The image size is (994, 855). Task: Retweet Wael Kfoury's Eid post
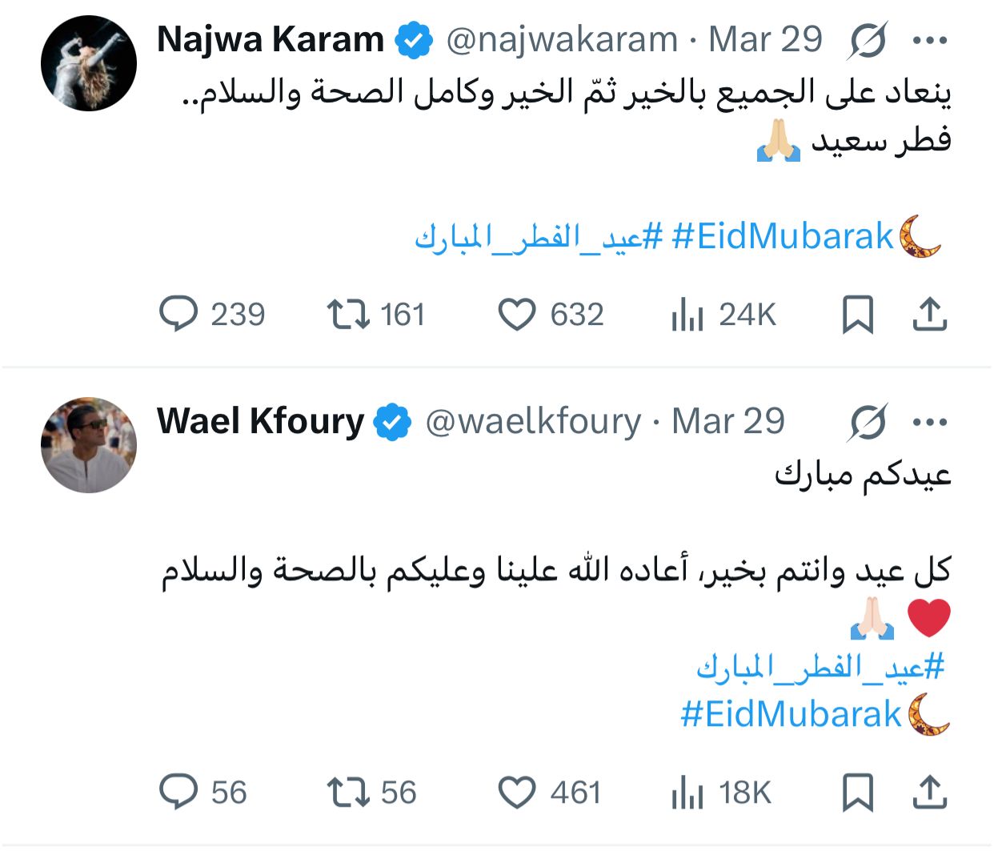[348, 792]
